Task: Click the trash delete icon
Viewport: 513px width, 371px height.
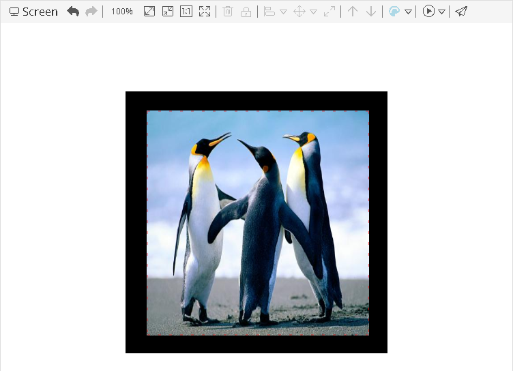Action: coord(227,12)
